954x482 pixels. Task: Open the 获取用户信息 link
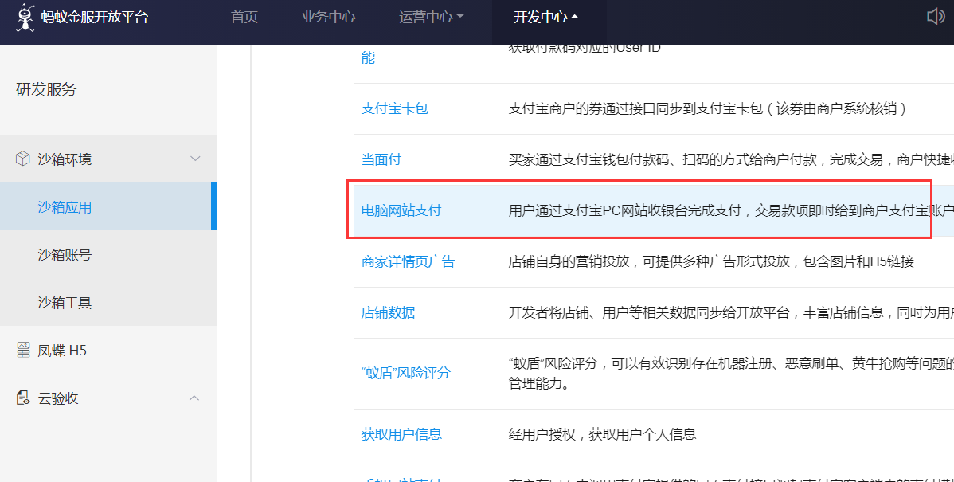(401, 434)
